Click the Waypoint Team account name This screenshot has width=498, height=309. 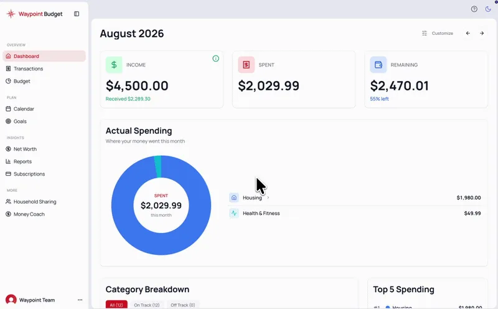click(37, 300)
